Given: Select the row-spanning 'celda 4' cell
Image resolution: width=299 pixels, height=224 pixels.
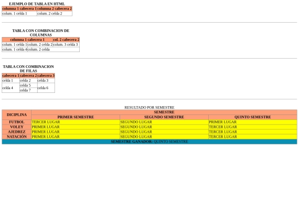Looking at the screenshot, I should (11, 88).
